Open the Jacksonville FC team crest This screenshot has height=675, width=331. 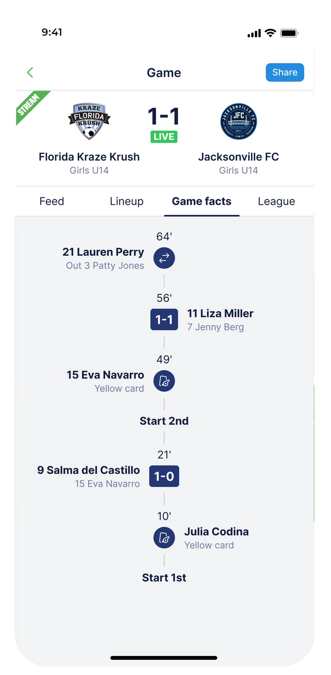coord(238,121)
